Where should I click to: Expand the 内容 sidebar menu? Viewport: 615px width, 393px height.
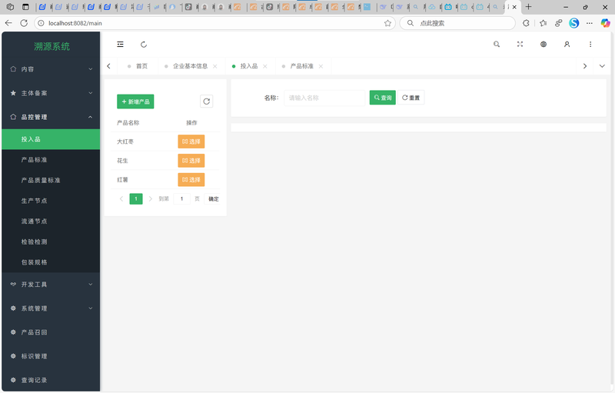[x=51, y=69]
